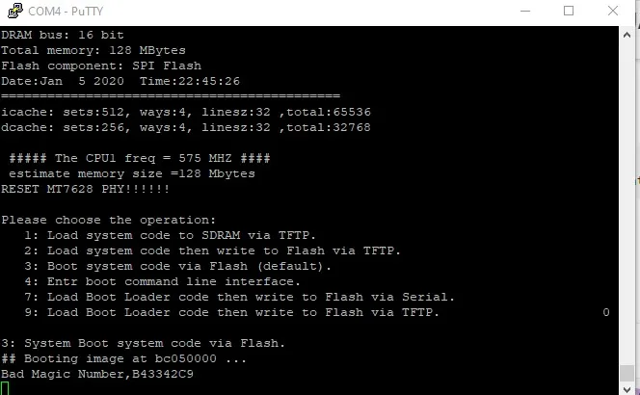Click the vertical scrollbar thumb

[x=627, y=373]
